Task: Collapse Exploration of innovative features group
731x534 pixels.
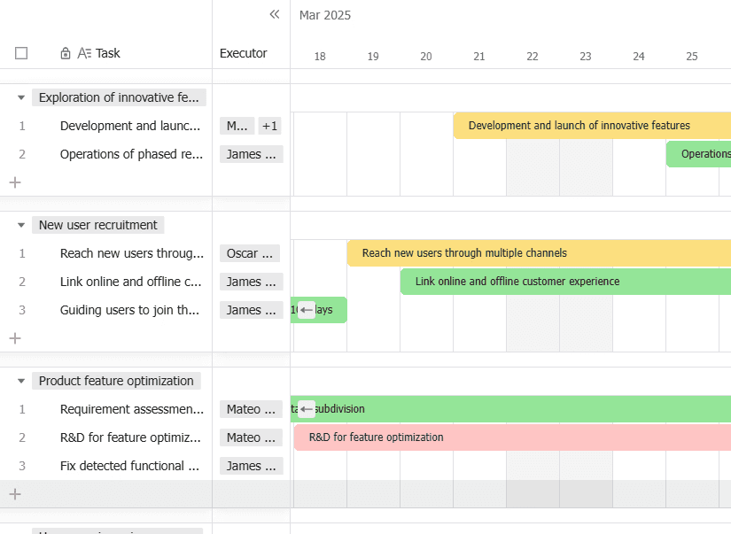Action: [x=21, y=97]
